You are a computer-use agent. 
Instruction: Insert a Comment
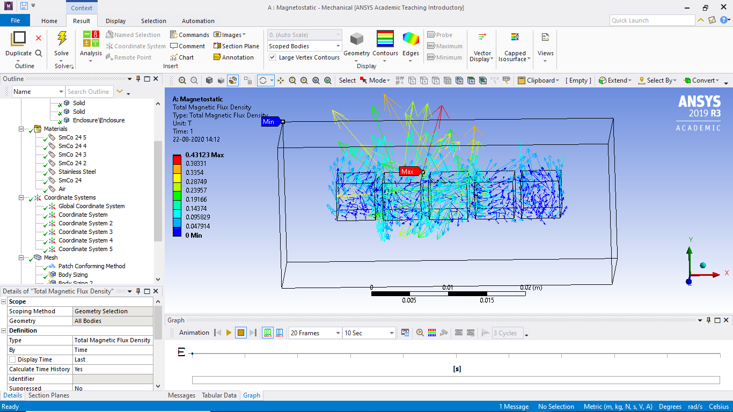pos(188,46)
